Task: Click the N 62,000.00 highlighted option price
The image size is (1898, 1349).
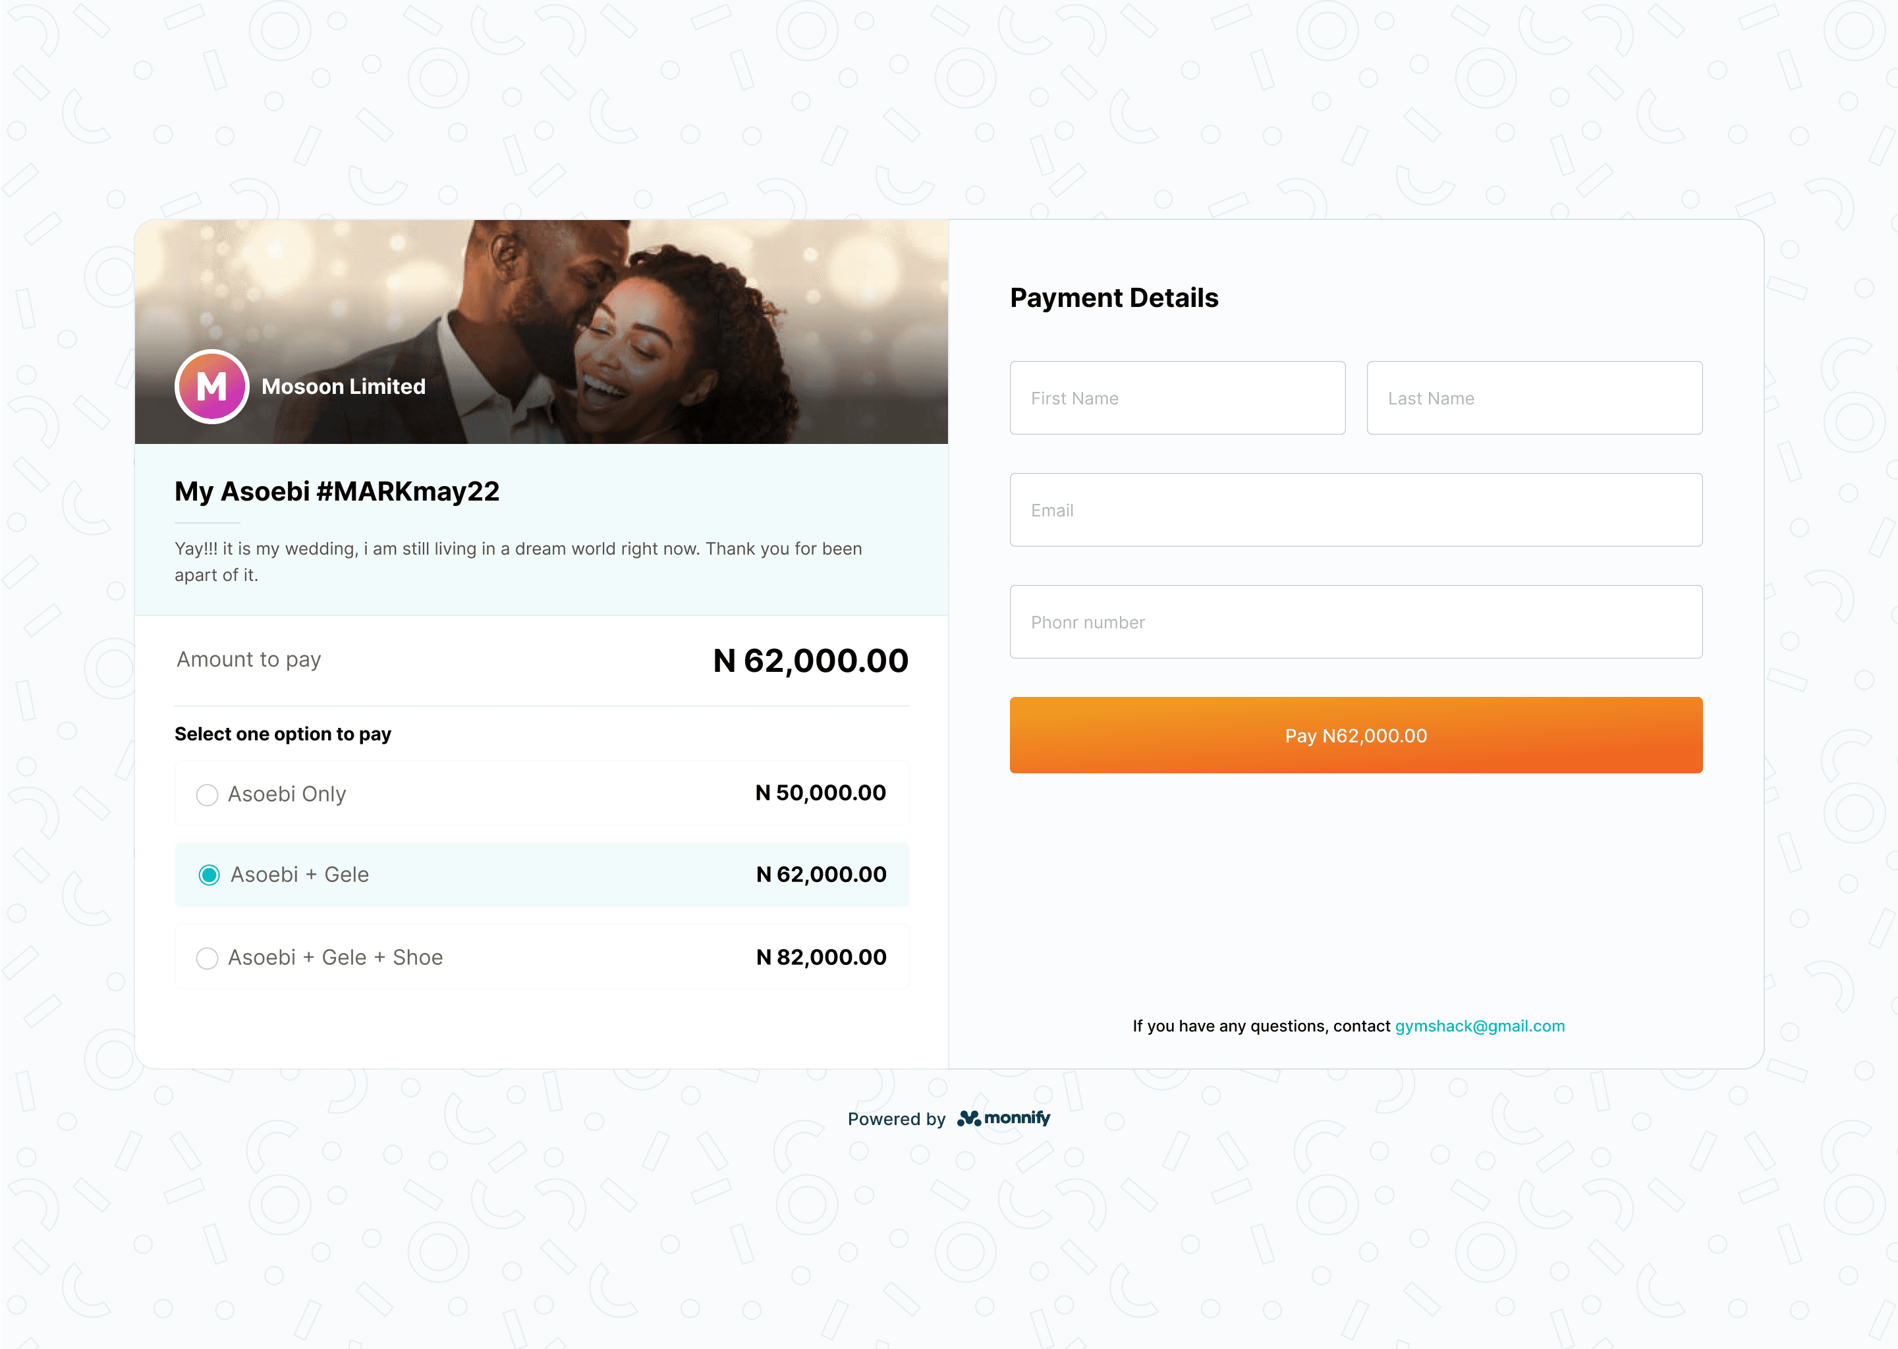Action: [x=821, y=874]
